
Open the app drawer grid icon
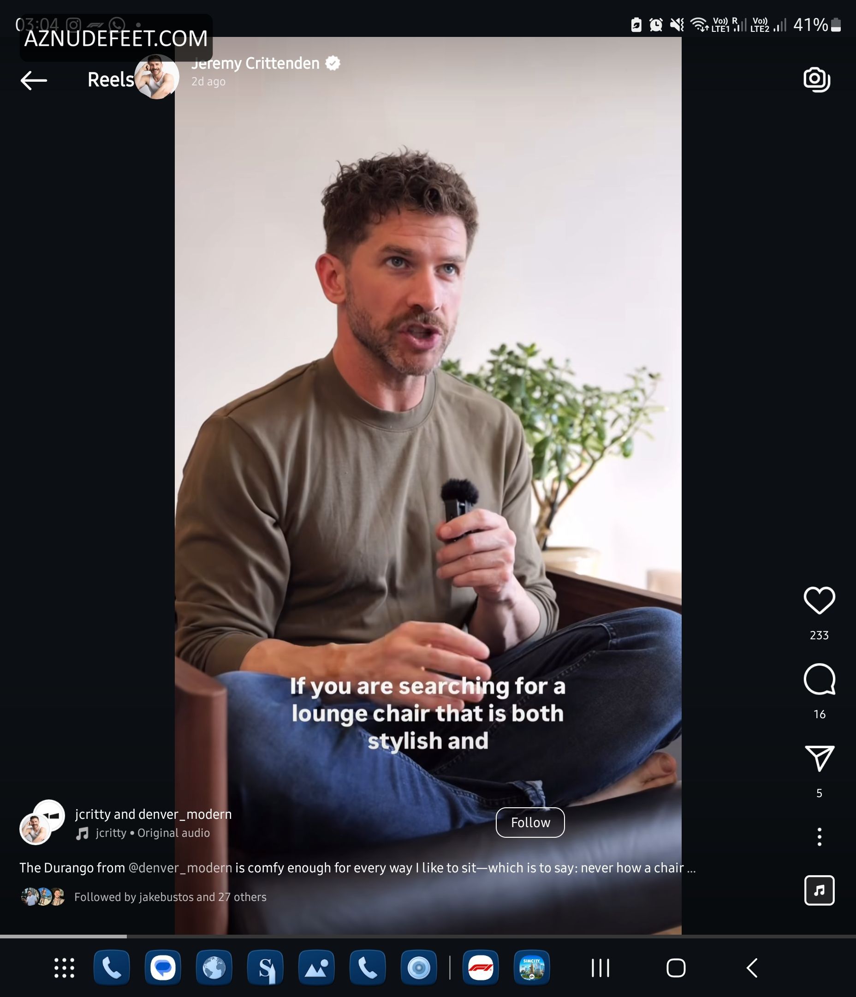[64, 967]
